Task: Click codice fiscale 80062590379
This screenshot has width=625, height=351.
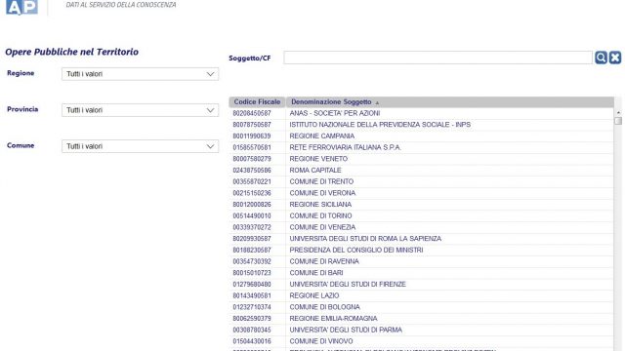Action: pyautogui.click(x=252, y=319)
